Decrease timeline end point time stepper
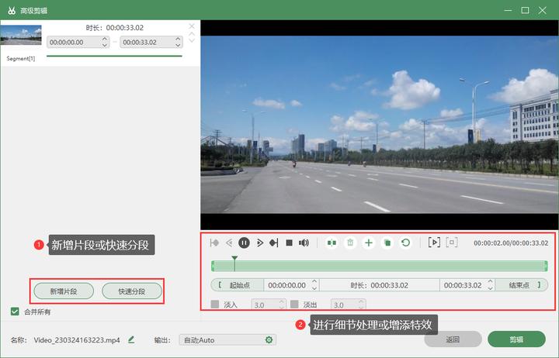This screenshot has height=358, width=559. [491, 288]
